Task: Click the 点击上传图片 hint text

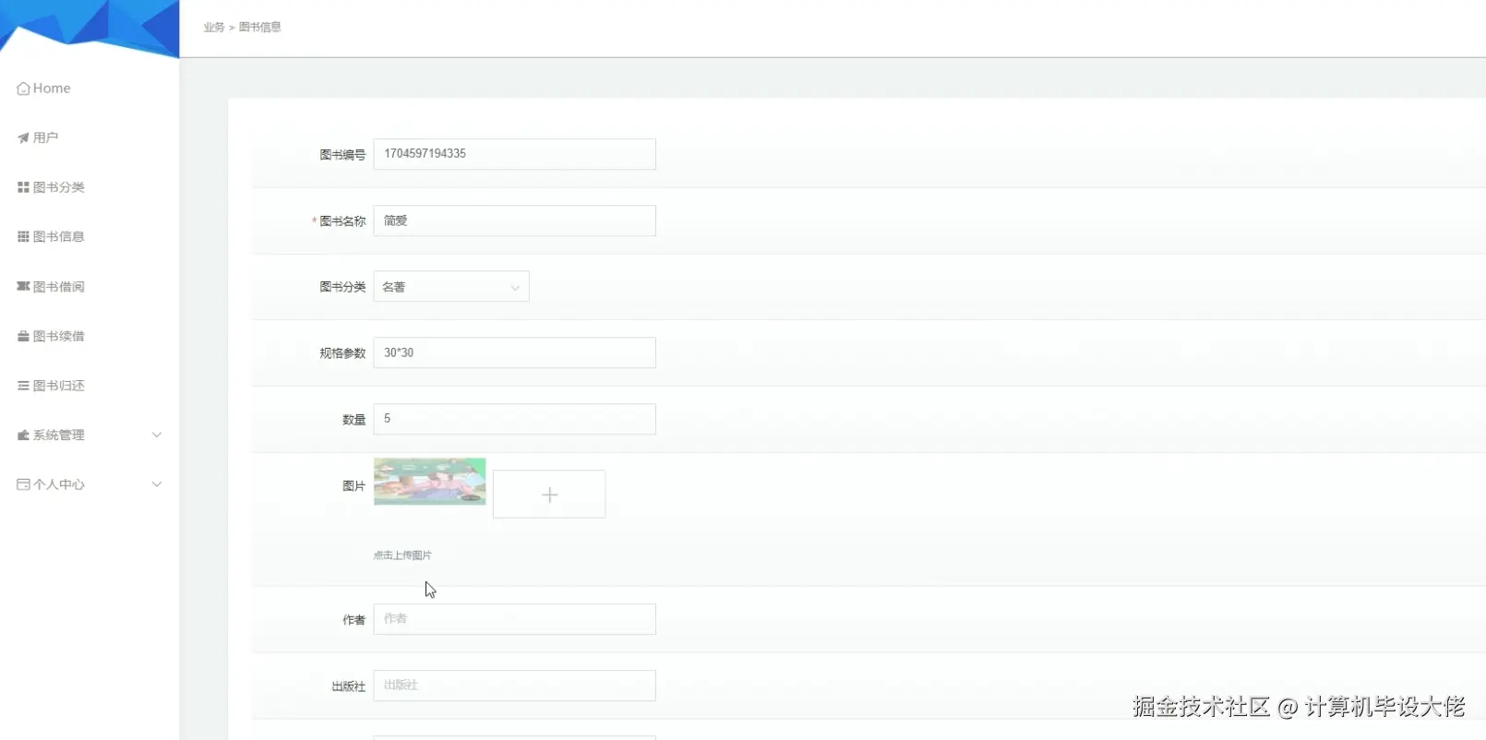Action: click(402, 555)
